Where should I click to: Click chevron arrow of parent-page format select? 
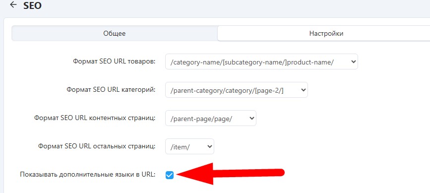pos(251,118)
